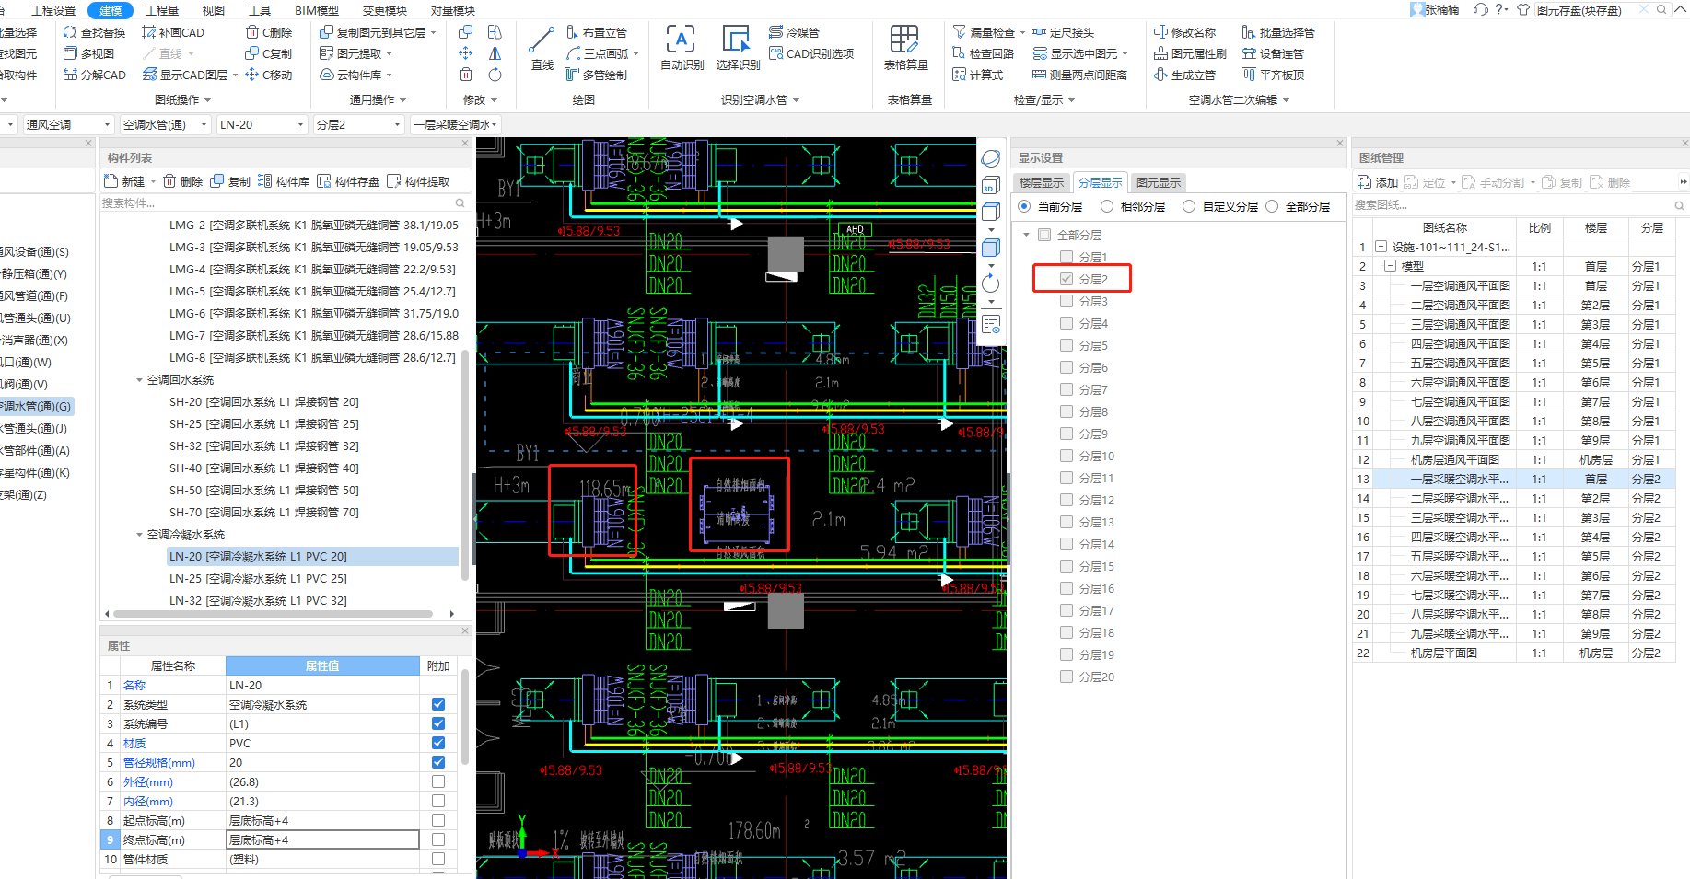Screen dimensions: 1690x879
Task: Check the 分层3 checkbox
Action: [1066, 301]
